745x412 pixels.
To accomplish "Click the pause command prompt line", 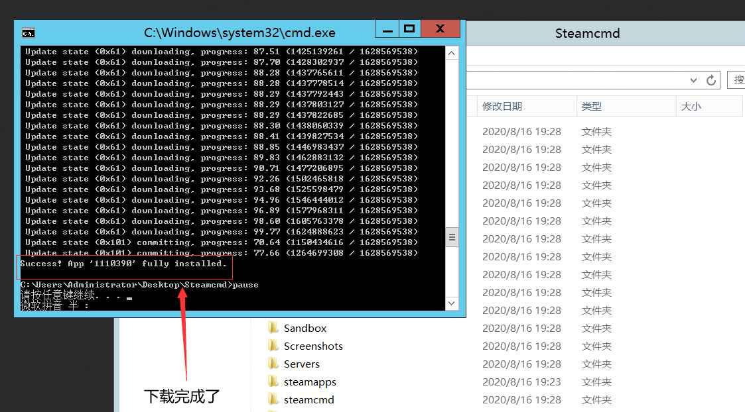I will coord(139,285).
